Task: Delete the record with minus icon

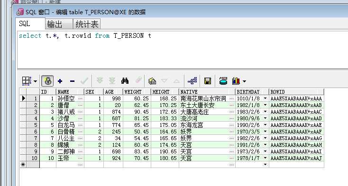Action: (x=72, y=81)
